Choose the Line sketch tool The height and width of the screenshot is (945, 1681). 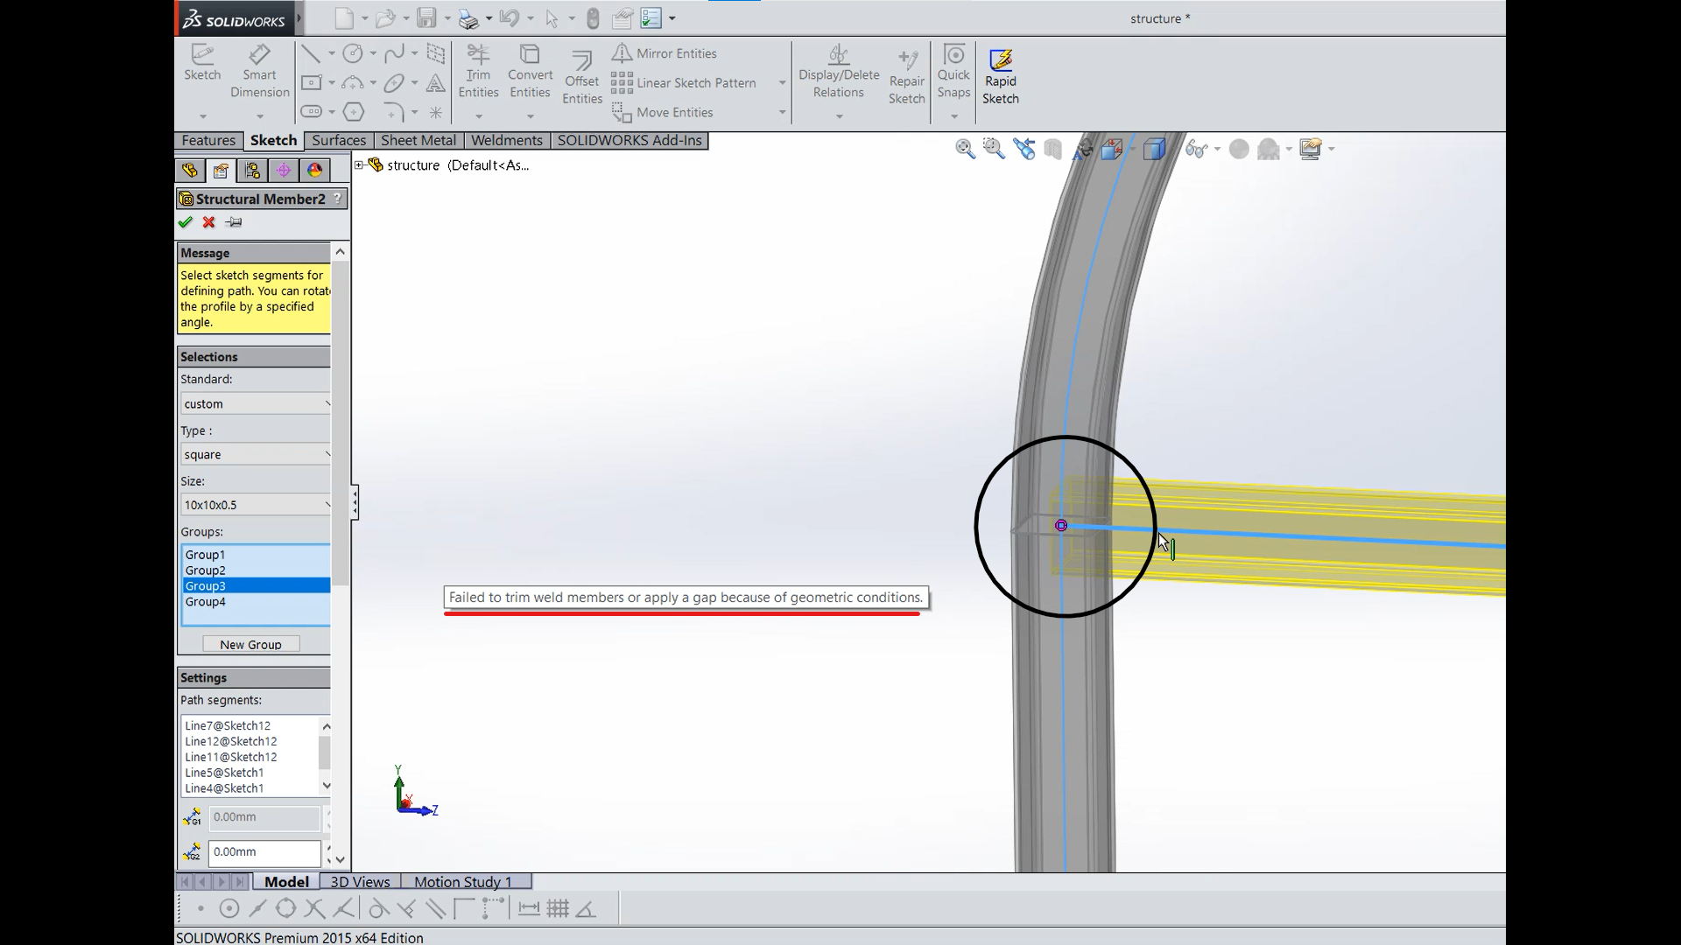[310, 53]
